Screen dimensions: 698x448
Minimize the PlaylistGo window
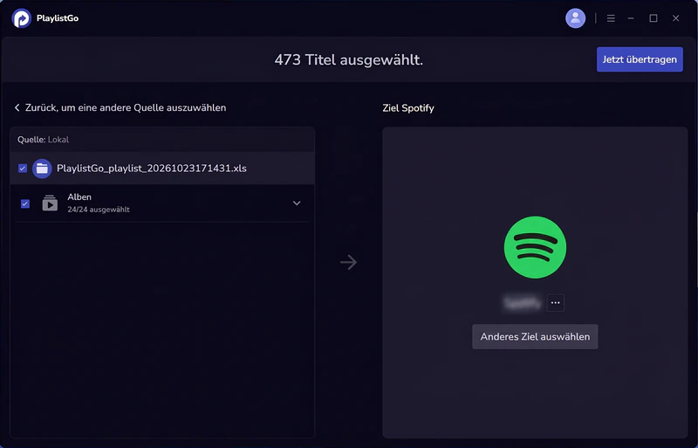[631, 18]
